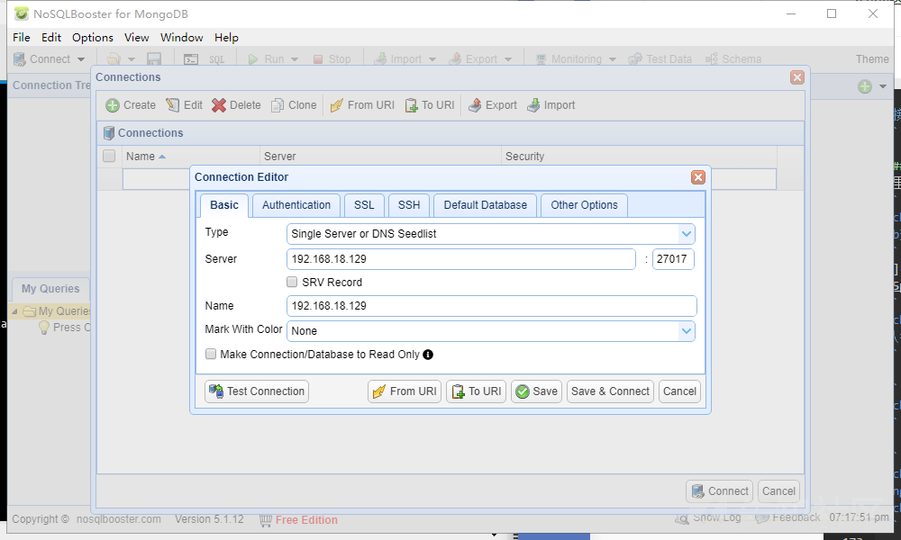Screen dimensions: 901x540
Task: Save the connection settings
Action: point(537,391)
